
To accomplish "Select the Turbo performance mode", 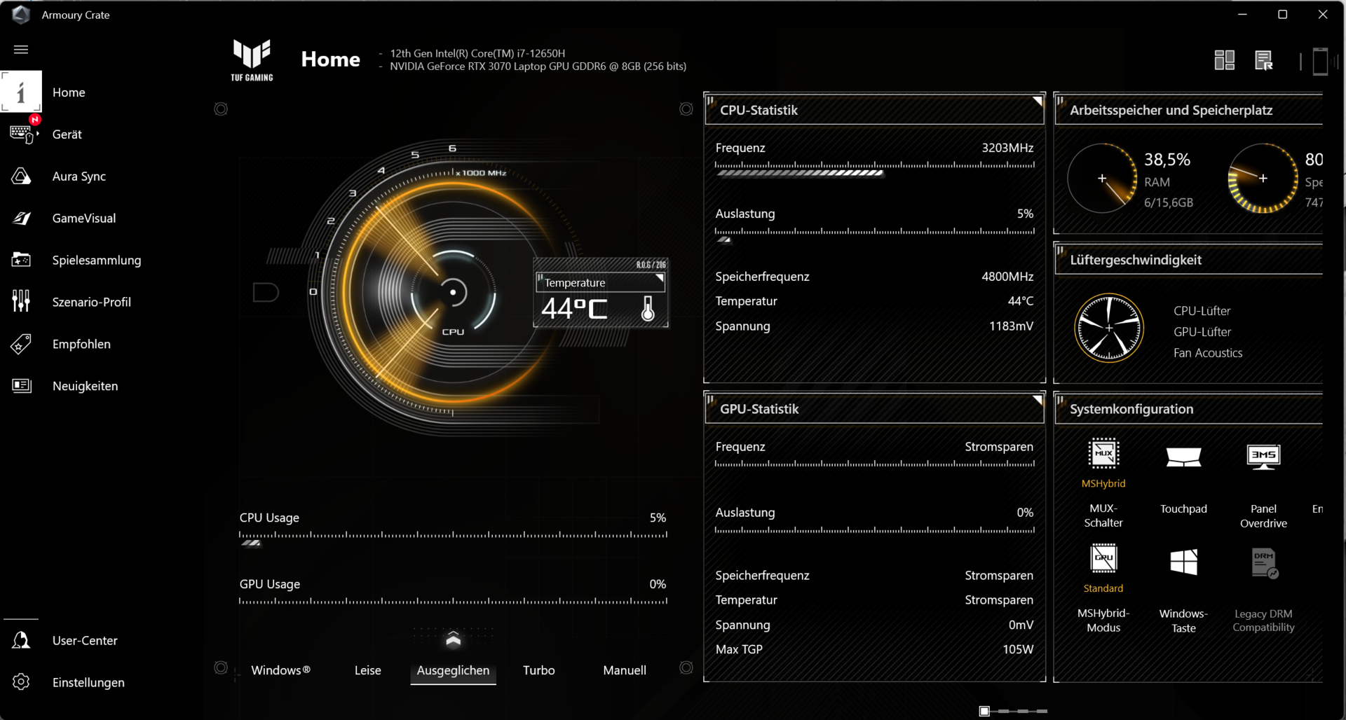I will pyautogui.click(x=538, y=670).
